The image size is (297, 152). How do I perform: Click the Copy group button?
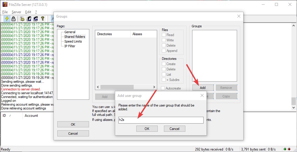tap(226, 96)
